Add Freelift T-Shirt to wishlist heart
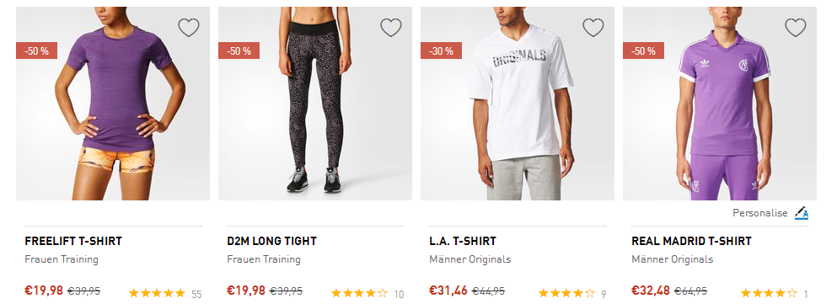826x304 pixels. point(189,27)
